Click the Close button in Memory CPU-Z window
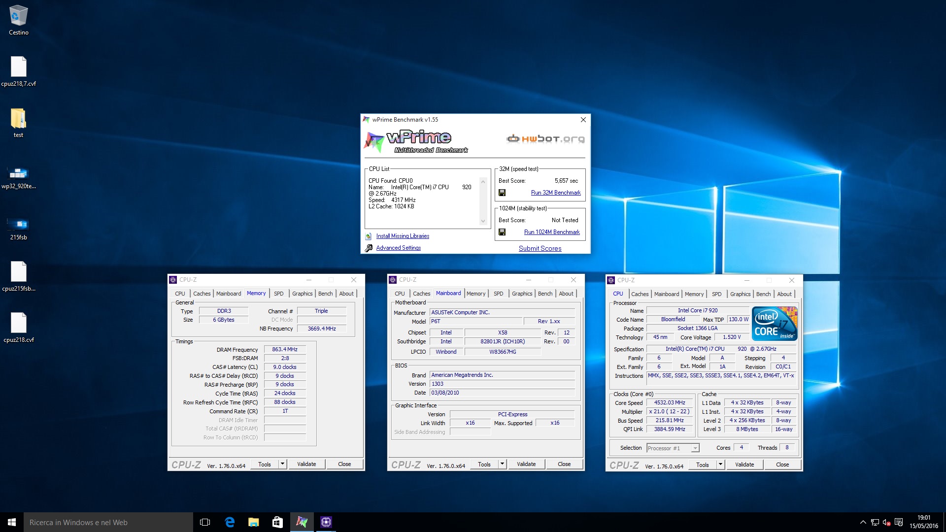 [344, 464]
